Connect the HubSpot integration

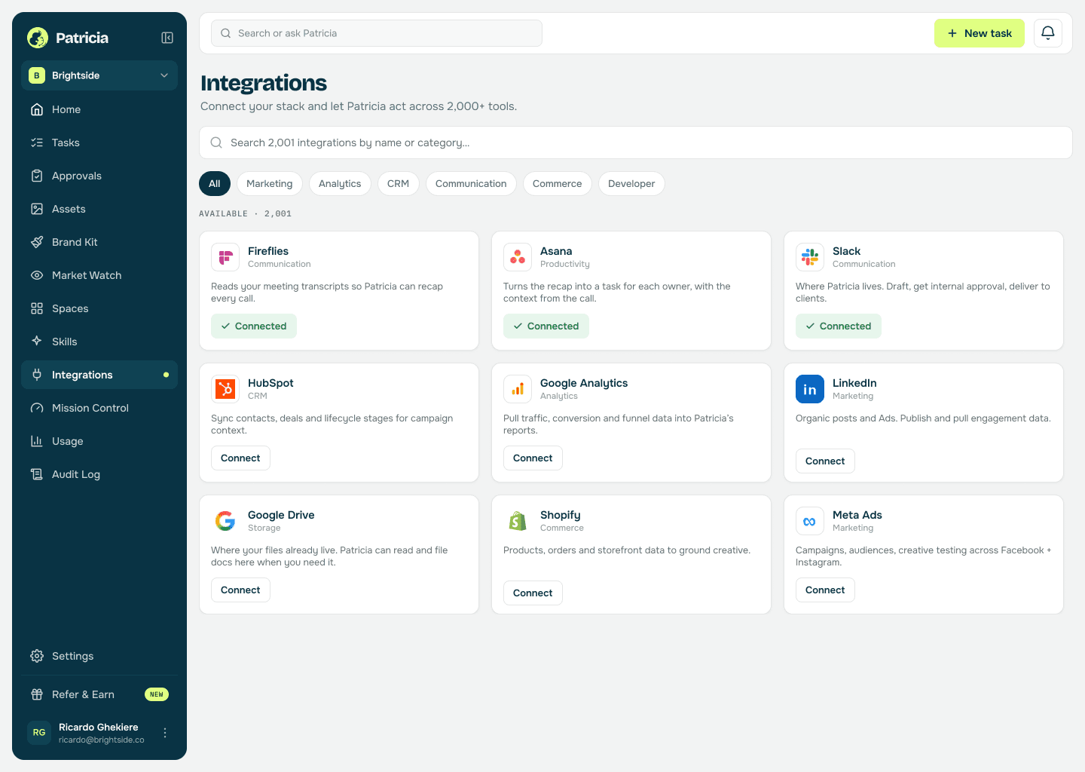tap(240, 458)
